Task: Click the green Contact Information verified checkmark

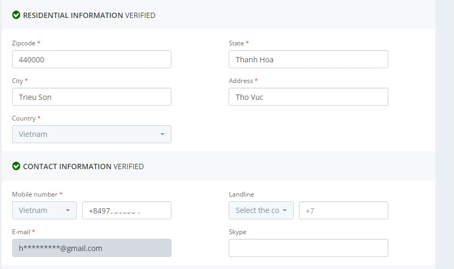Action: pyautogui.click(x=16, y=166)
